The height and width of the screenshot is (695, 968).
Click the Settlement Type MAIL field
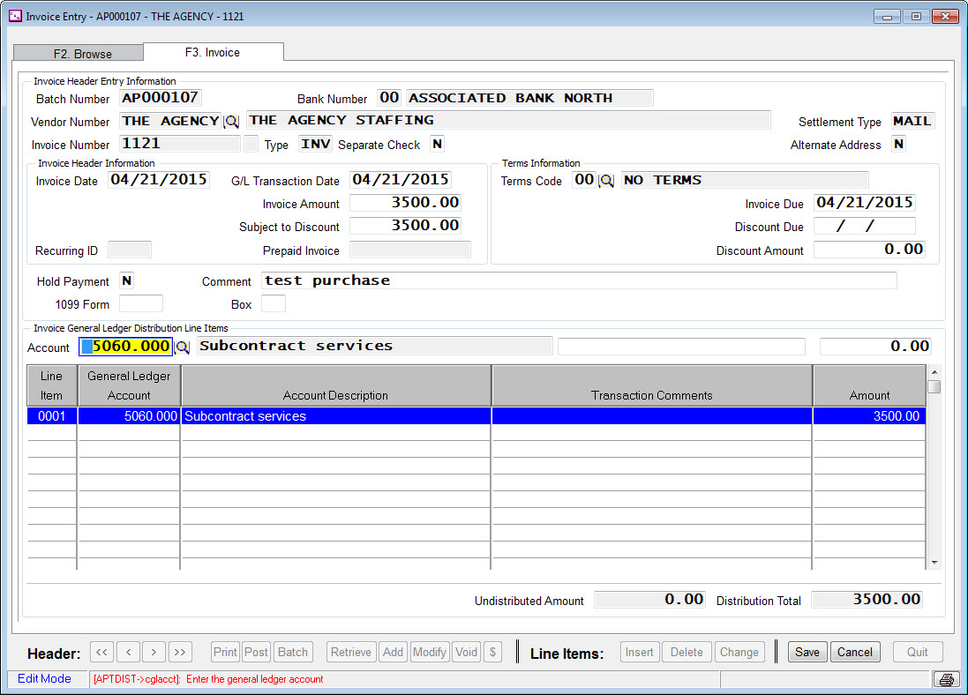click(912, 121)
